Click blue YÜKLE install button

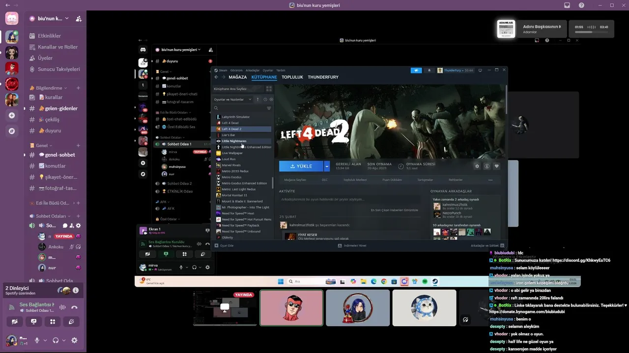tap(301, 166)
